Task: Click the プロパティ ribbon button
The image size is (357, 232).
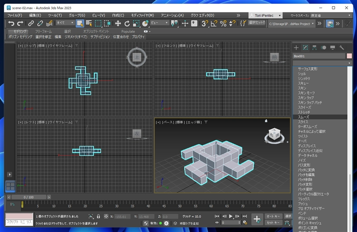Action: (138, 37)
